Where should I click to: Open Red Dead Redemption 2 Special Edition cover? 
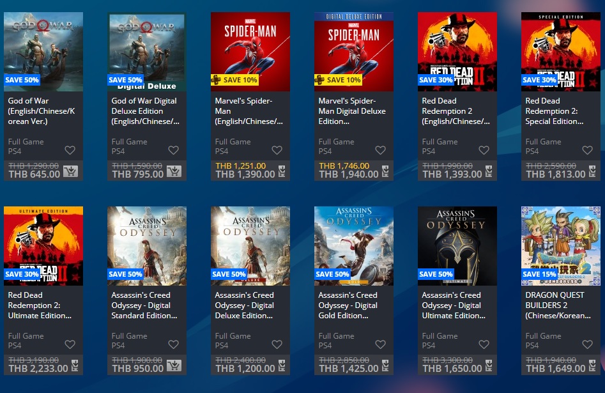pos(561,52)
